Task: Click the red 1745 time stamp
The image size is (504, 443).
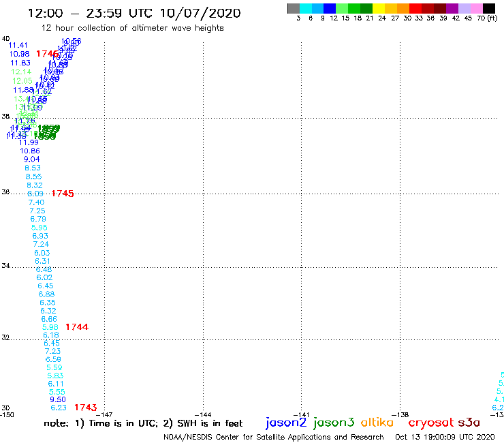Action: click(x=63, y=194)
